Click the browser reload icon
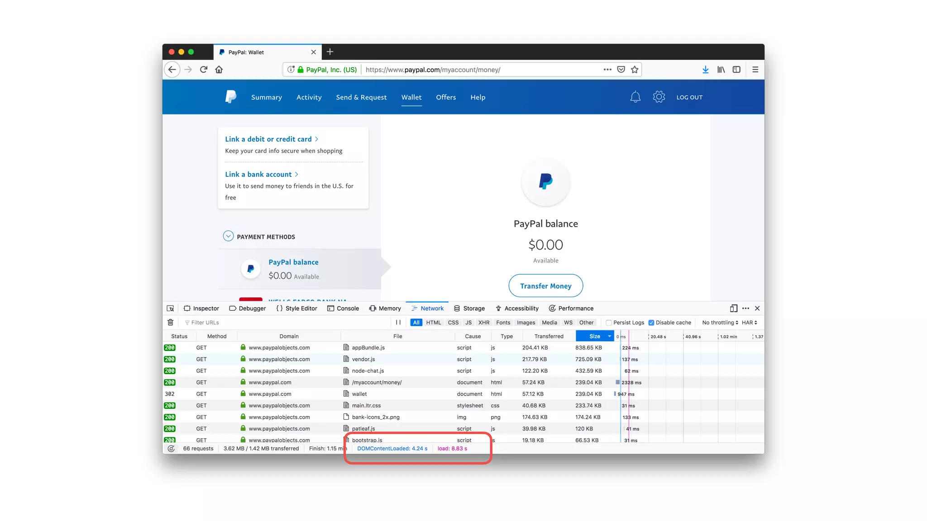Viewport: 927px width, 521px height. 204,70
